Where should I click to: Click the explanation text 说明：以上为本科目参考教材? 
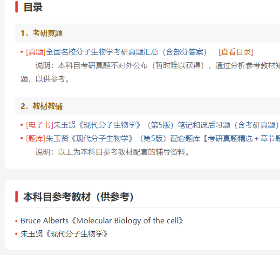point(112,152)
